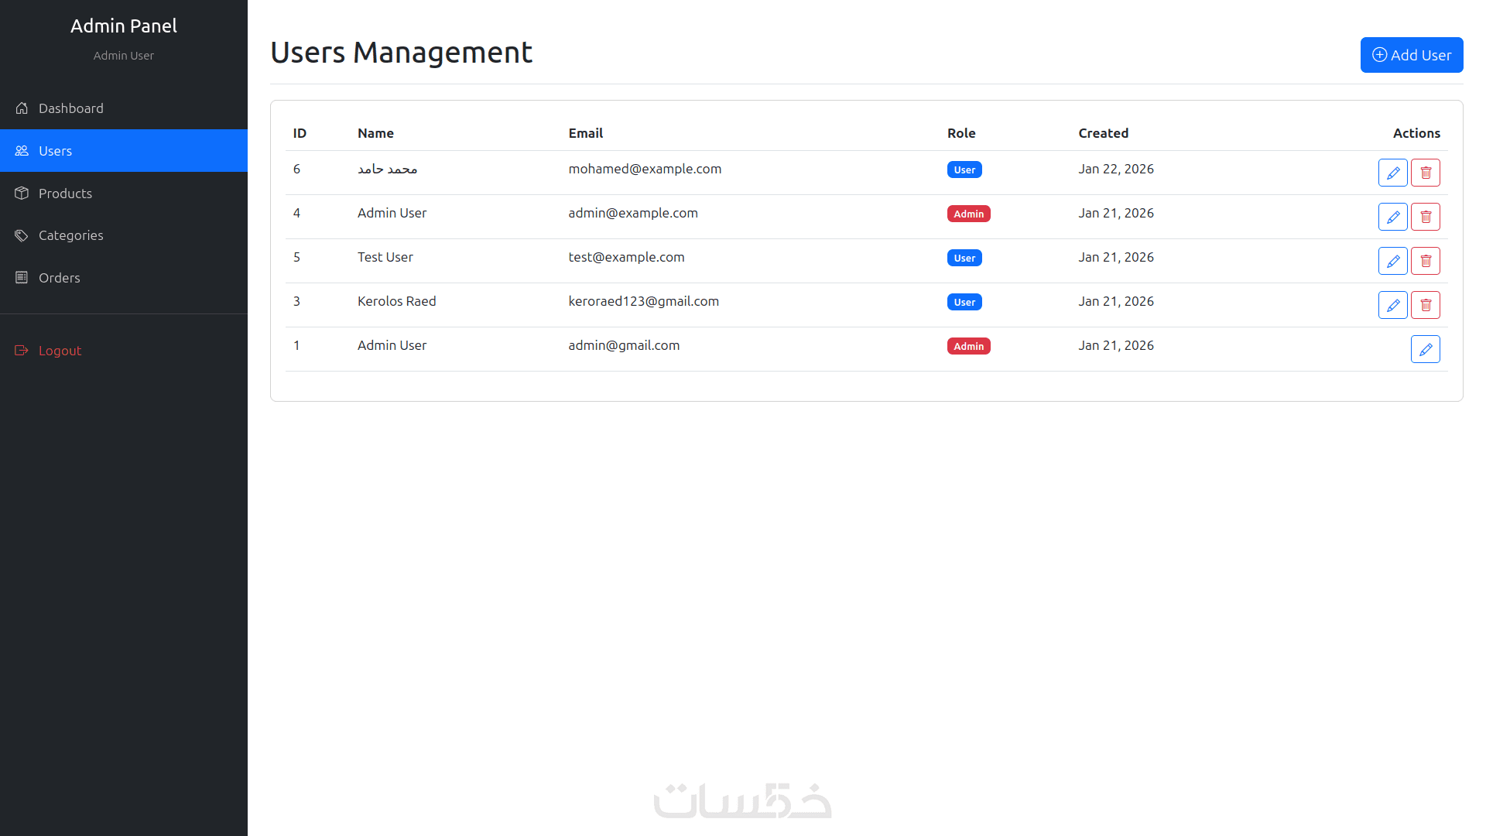This screenshot has width=1486, height=836.
Task: Click the User badge in Test User row
Action: coord(964,258)
